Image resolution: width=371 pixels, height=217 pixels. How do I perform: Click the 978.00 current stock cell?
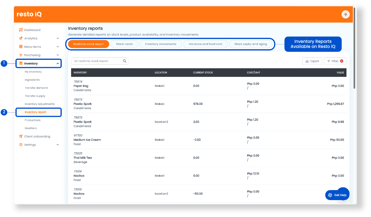pos(198,104)
